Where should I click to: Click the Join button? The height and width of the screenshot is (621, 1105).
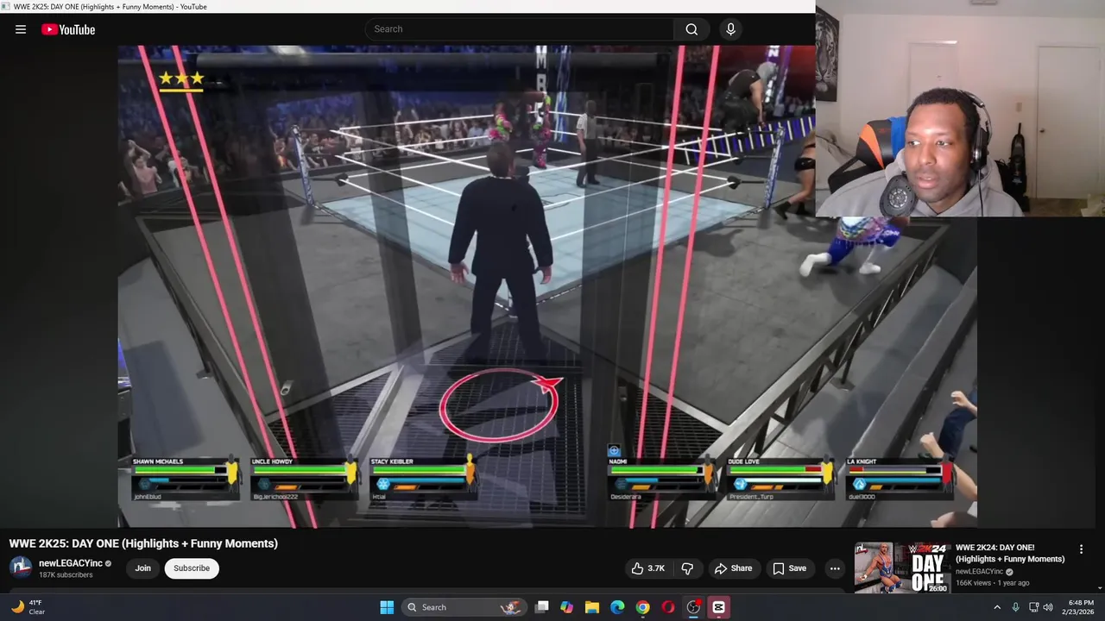142,568
